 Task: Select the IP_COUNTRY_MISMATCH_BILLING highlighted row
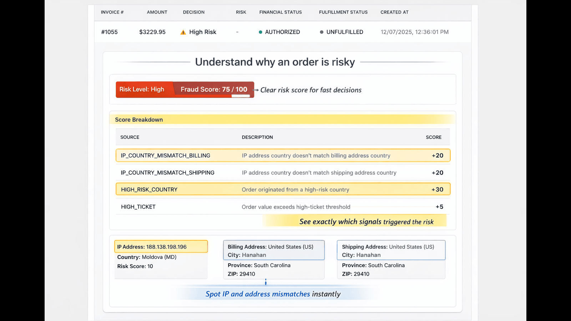click(283, 155)
